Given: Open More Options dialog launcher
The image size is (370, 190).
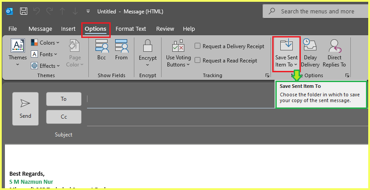Looking at the screenshot, I should click(x=347, y=75).
